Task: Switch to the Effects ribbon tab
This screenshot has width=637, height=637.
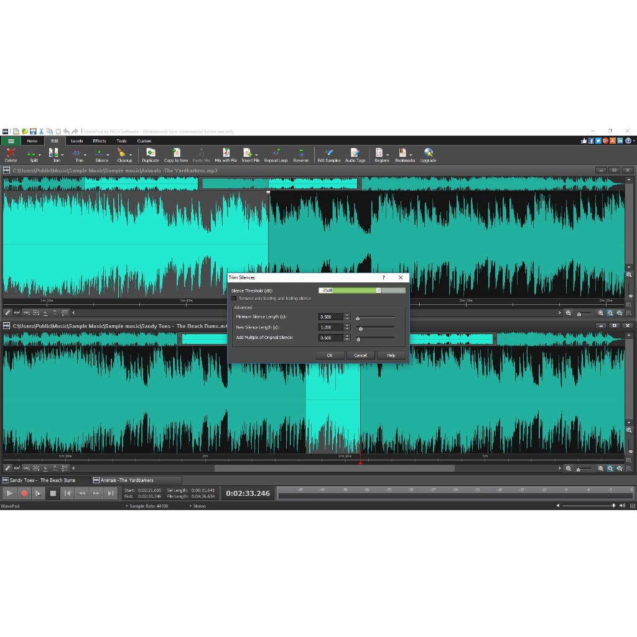Action: pyautogui.click(x=100, y=141)
